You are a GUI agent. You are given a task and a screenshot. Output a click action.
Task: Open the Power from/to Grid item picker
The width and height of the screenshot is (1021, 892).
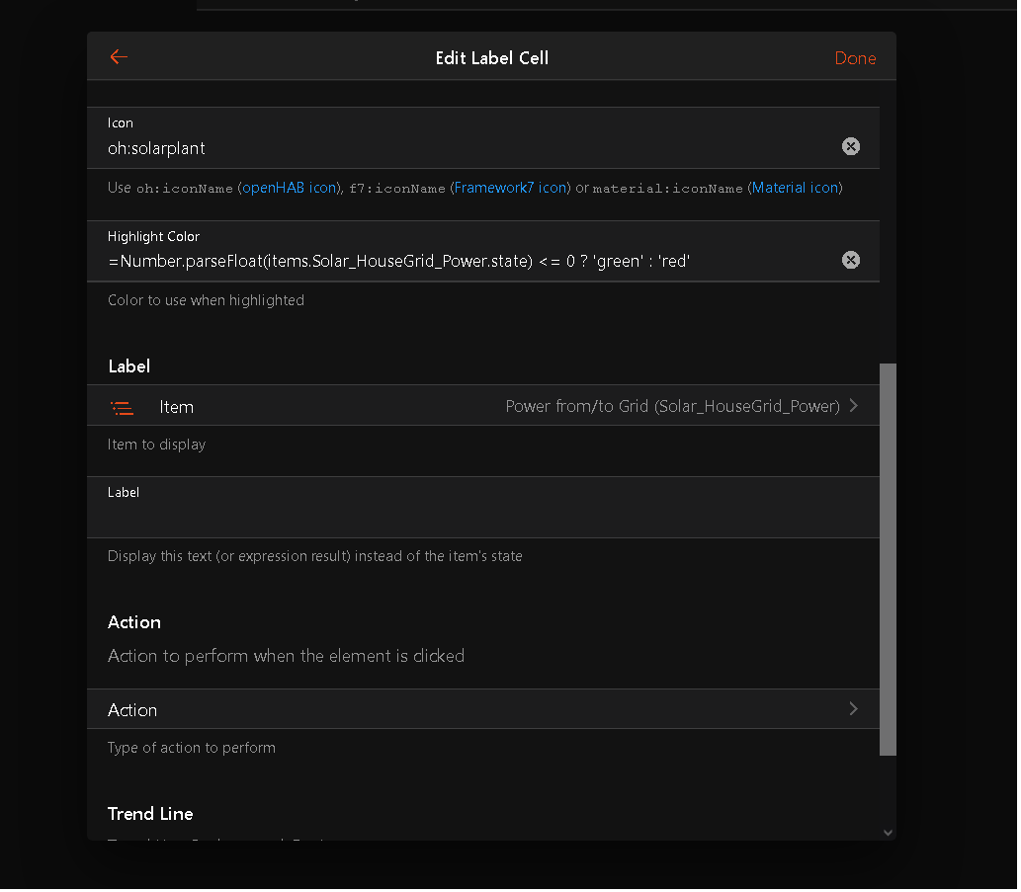pos(672,406)
